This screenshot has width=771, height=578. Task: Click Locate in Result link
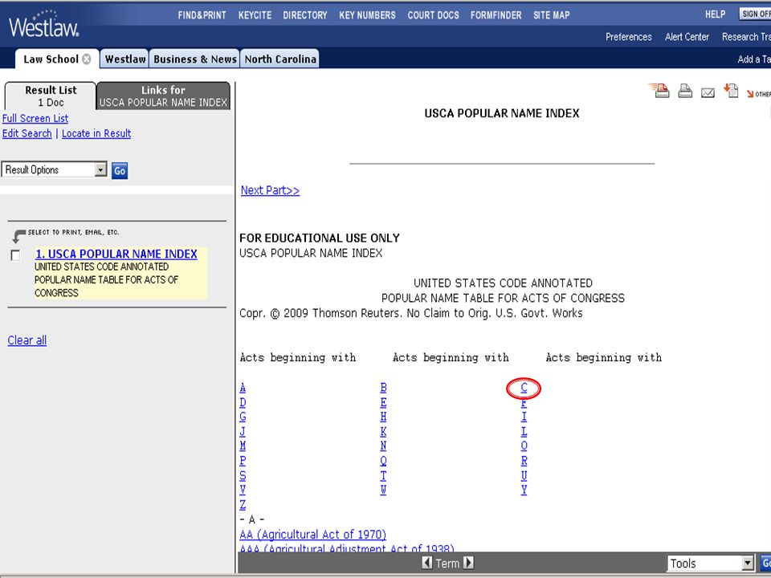(96, 134)
